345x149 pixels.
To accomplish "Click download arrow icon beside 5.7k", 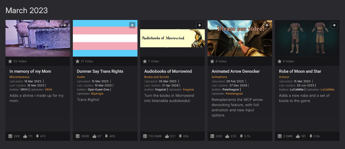I will click(241, 136).
